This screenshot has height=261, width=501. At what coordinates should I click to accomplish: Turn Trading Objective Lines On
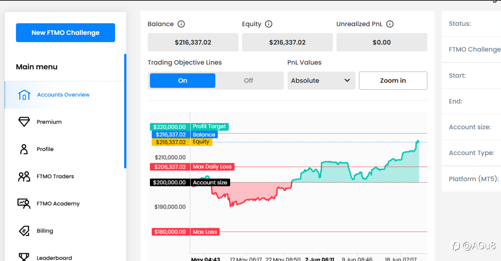182,81
